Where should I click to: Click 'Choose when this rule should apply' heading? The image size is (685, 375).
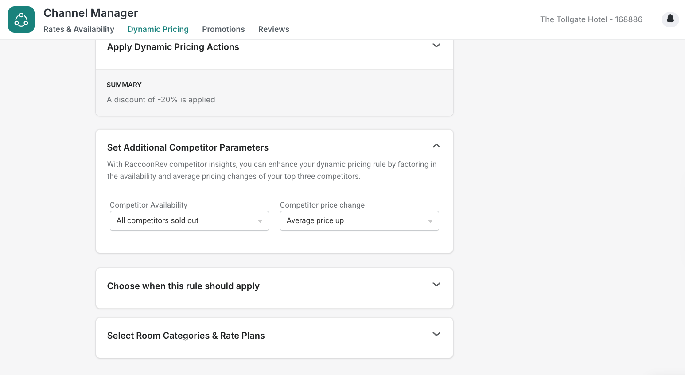pos(183,286)
